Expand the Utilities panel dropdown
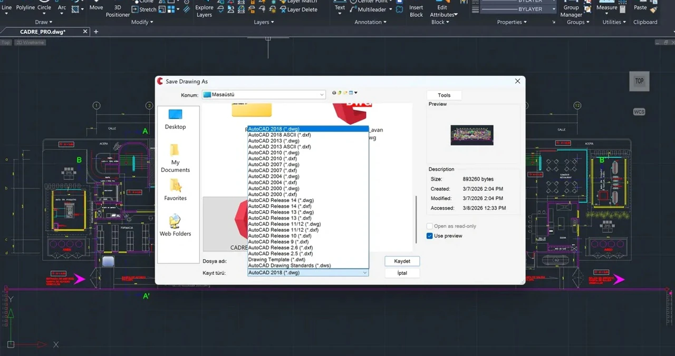 pyautogui.click(x=614, y=22)
